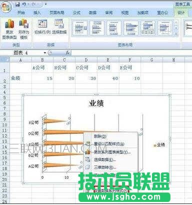Open the Office button menu
The width and height of the screenshot is (192, 205).
[x=5, y=7]
